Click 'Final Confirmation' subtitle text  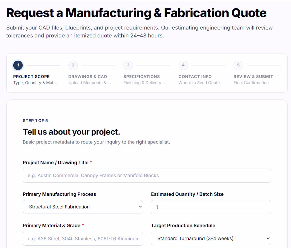251,83
